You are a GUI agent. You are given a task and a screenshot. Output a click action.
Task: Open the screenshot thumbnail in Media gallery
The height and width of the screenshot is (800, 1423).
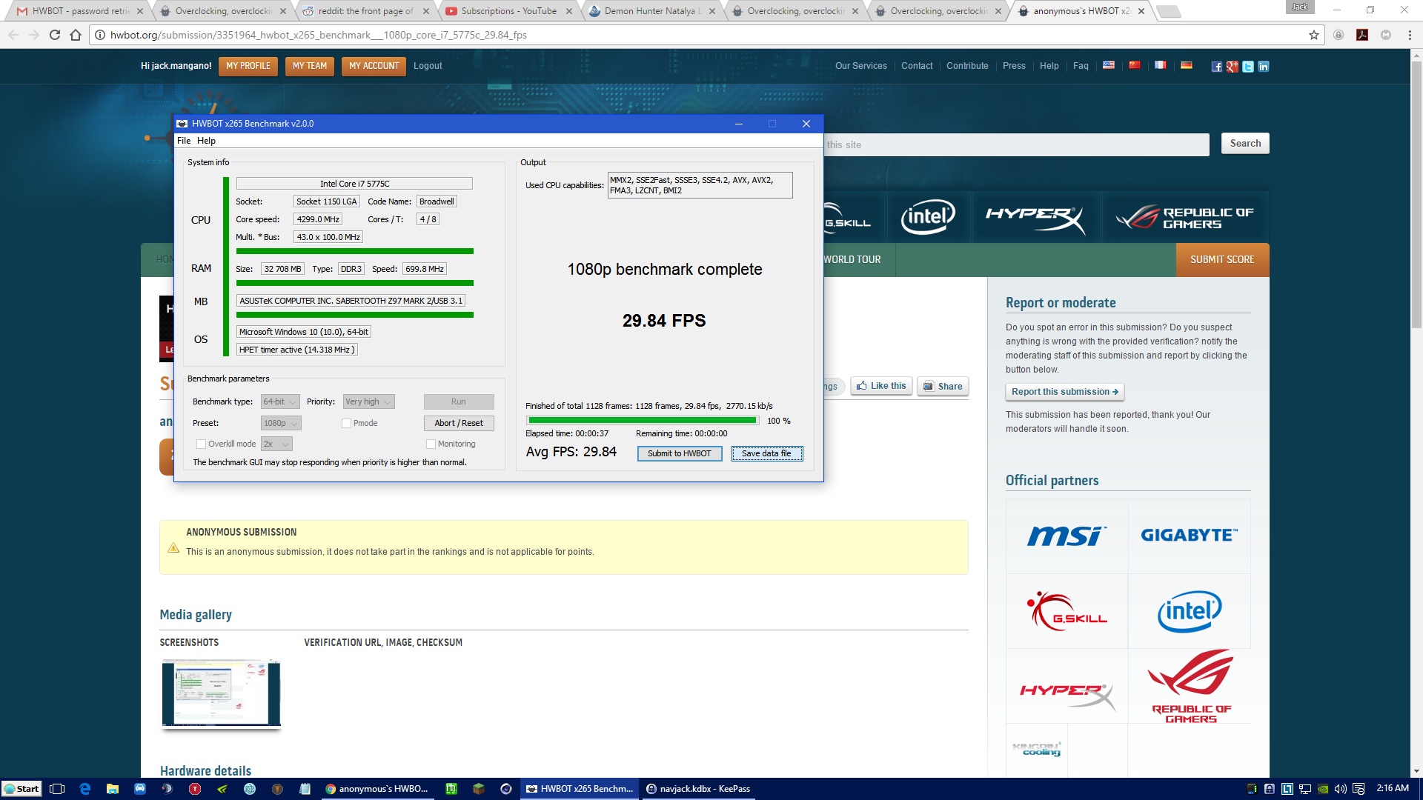tap(221, 693)
